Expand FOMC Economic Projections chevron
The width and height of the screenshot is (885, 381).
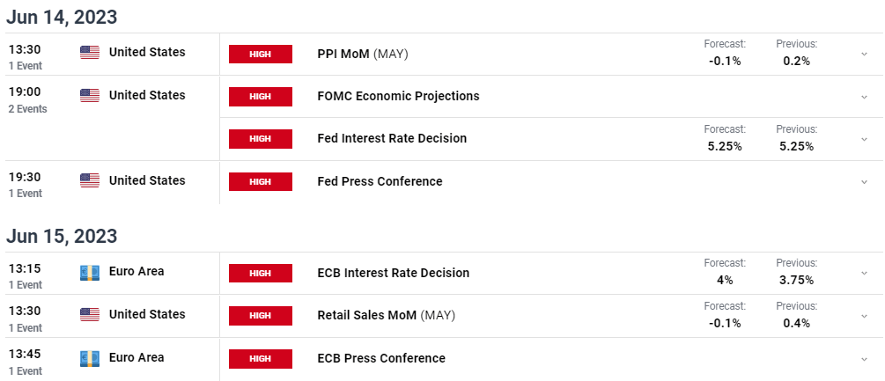pyautogui.click(x=864, y=97)
